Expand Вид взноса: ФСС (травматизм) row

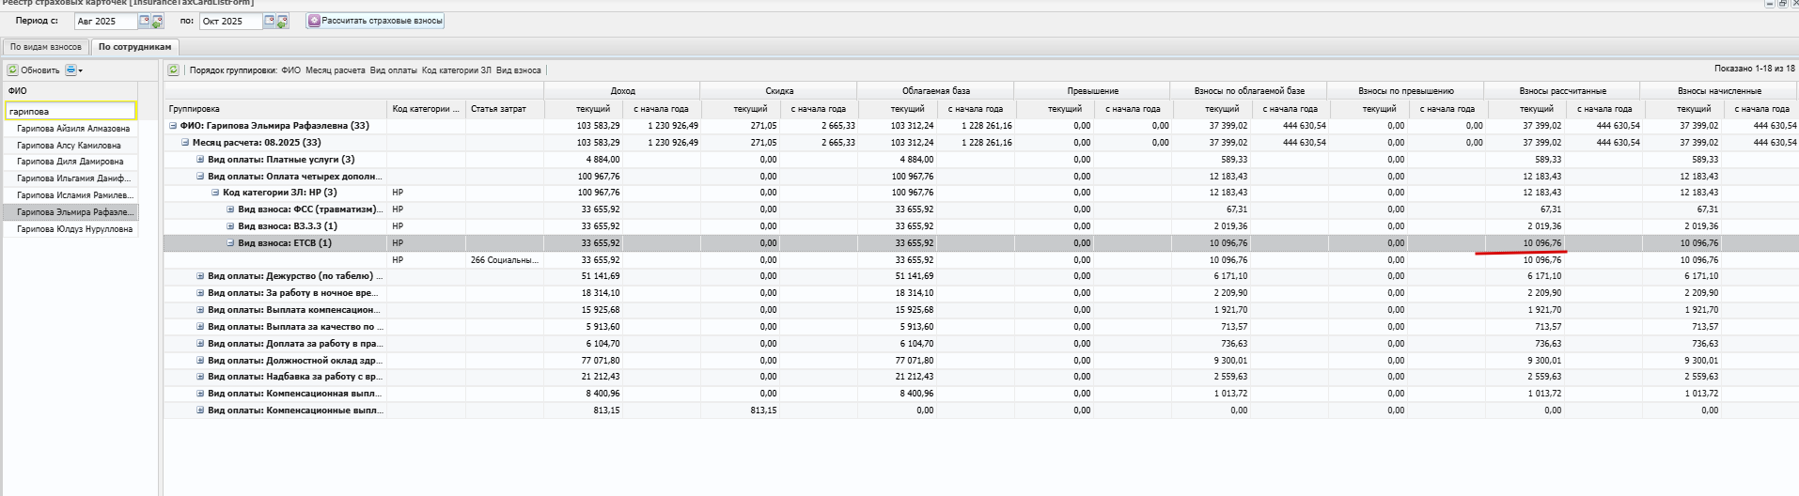coord(230,209)
